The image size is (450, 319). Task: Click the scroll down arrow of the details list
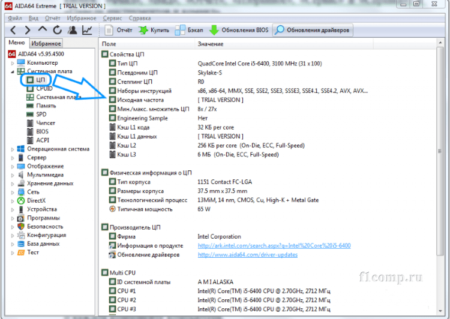pyautogui.click(x=440, y=311)
